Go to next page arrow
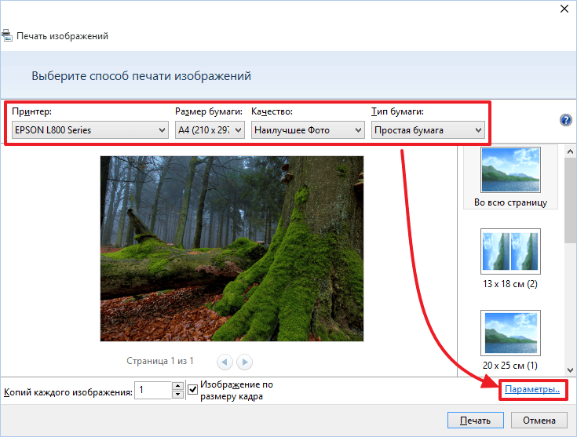The width and height of the screenshot is (577, 437). point(245,362)
